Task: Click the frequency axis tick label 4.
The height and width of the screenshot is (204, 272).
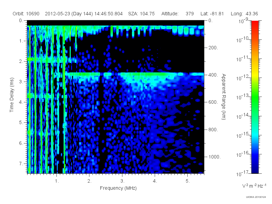Action: (x=155, y=181)
